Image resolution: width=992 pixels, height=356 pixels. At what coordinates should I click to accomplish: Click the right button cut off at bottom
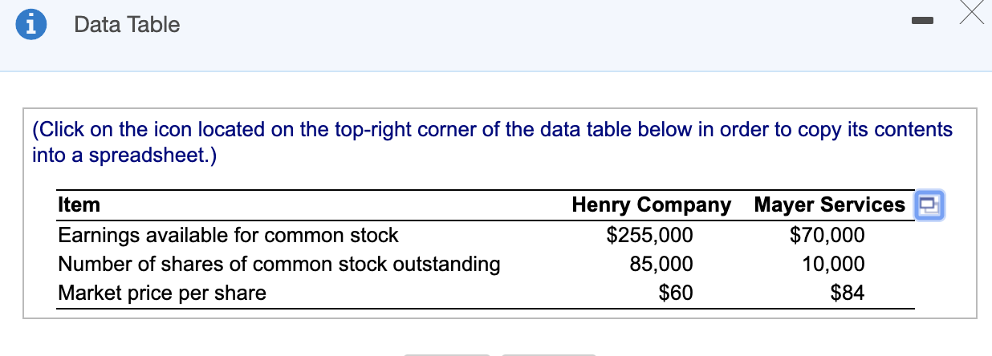[x=548, y=353]
